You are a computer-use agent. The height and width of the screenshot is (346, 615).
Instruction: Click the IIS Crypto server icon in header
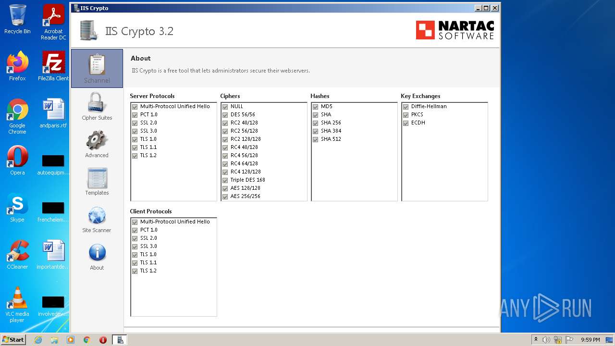pos(88,31)
